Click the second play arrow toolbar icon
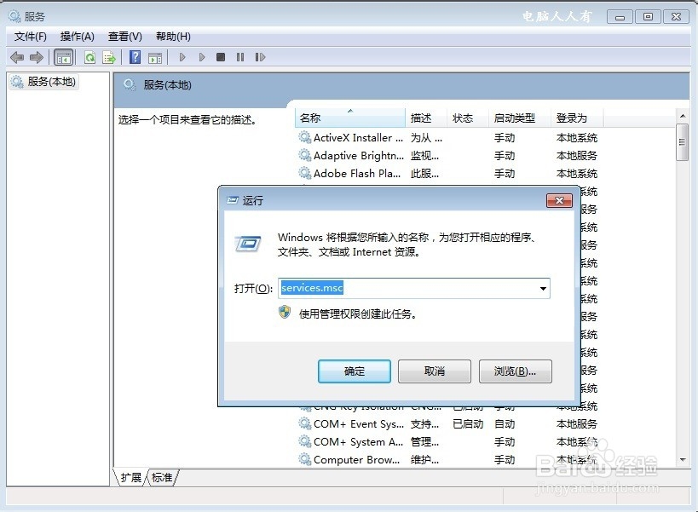Screen dimensions: 698x512 pyautogui.click(x=202, y=57)
